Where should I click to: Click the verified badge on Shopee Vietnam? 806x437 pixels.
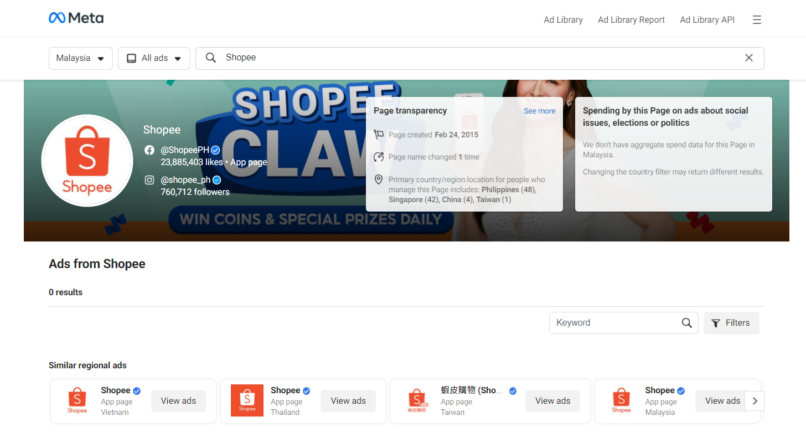point(137,391)
